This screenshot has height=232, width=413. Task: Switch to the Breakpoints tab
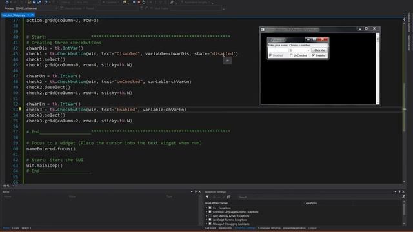point(225,228)
